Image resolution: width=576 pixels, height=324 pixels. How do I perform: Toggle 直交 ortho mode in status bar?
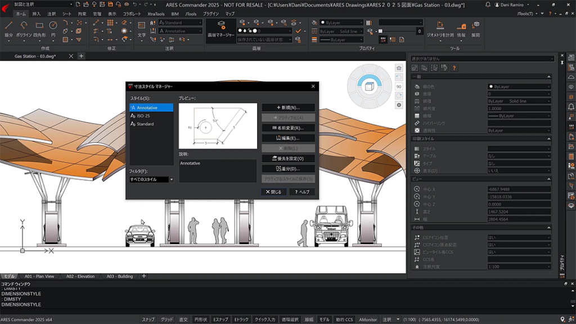click(183, 319)
